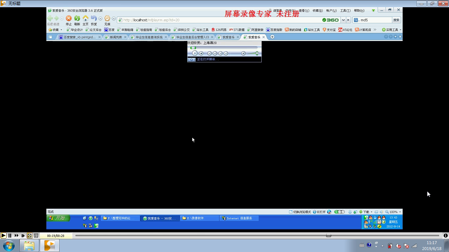Open the 毕业设计 bookmark
This screenshot has height=252, width=449.
[75, 30]
